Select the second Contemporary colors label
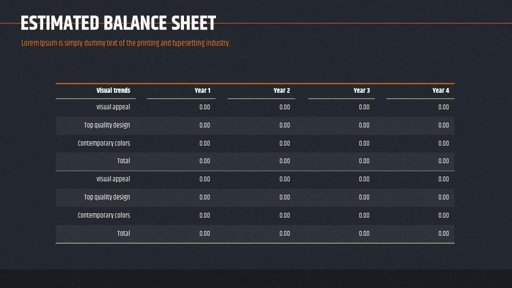 click(104, 215)
